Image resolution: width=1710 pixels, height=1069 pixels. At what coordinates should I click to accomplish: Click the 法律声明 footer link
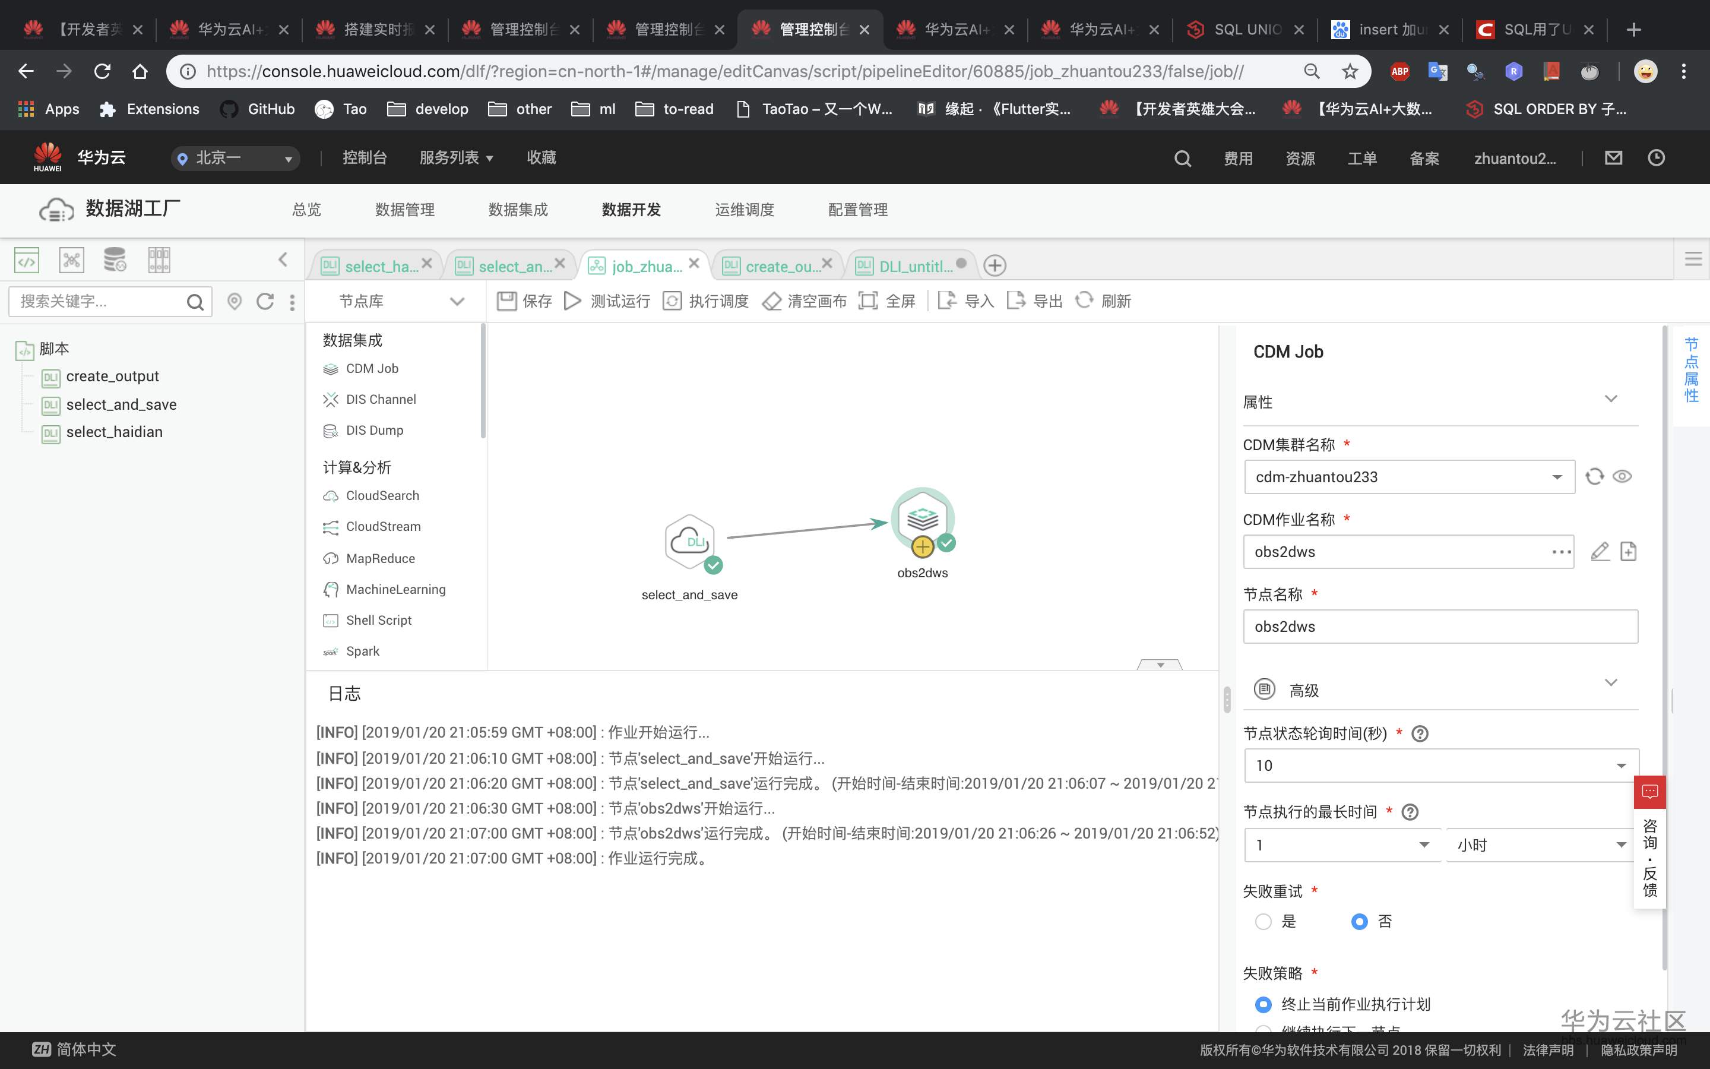pyautogui.click(x=1547, y=1050)
